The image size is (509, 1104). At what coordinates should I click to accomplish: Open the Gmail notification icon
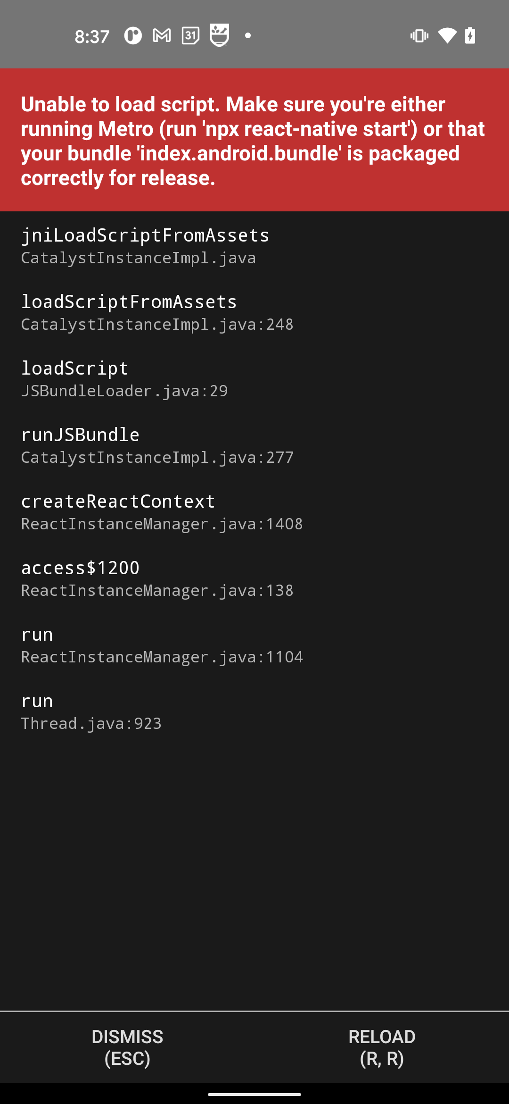coord(162,34)
